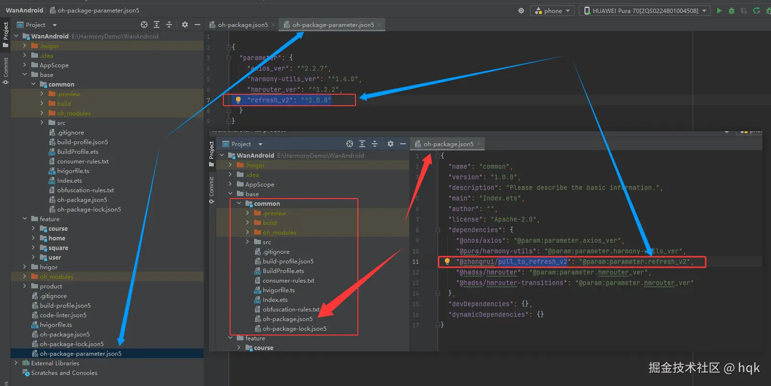The height and width of the screenshot is (386, 771).
Task: Toggle the Project tool window sidebar tab
Action: tap(5, 34)
